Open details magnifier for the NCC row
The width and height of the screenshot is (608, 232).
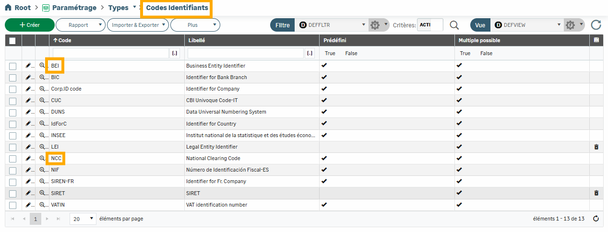pos(42,158)
